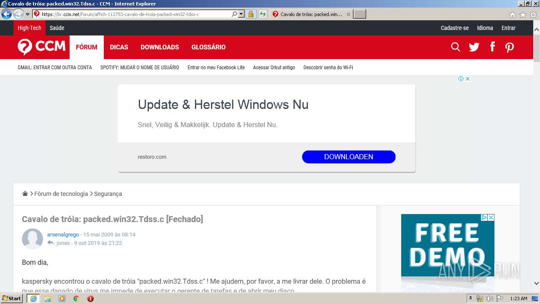Click the sidebar ad AdChoices icon
Screen dimensions: 540x304
[x=484, y=217]
